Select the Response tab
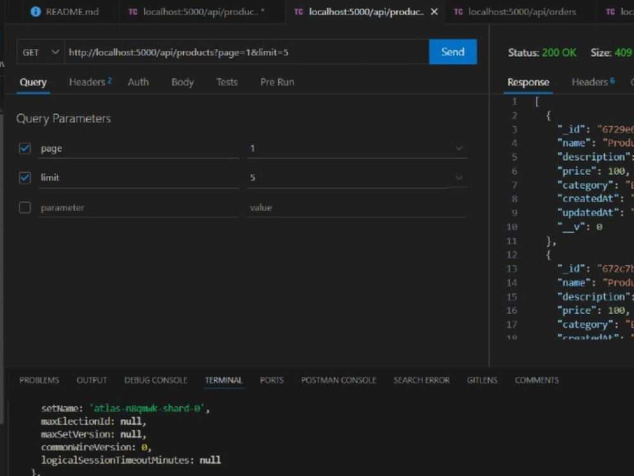Viewport: 634px width, 476px height. 528,82
